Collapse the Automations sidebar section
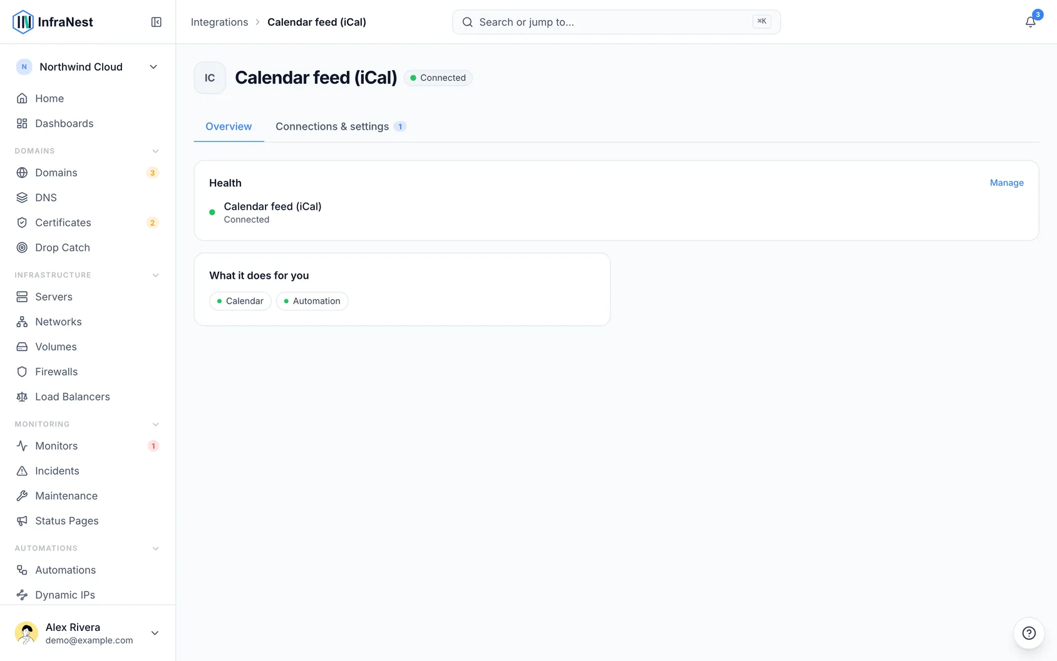Image resolution: width=1057 pixels, height=661 pixels. pos(156,548)
